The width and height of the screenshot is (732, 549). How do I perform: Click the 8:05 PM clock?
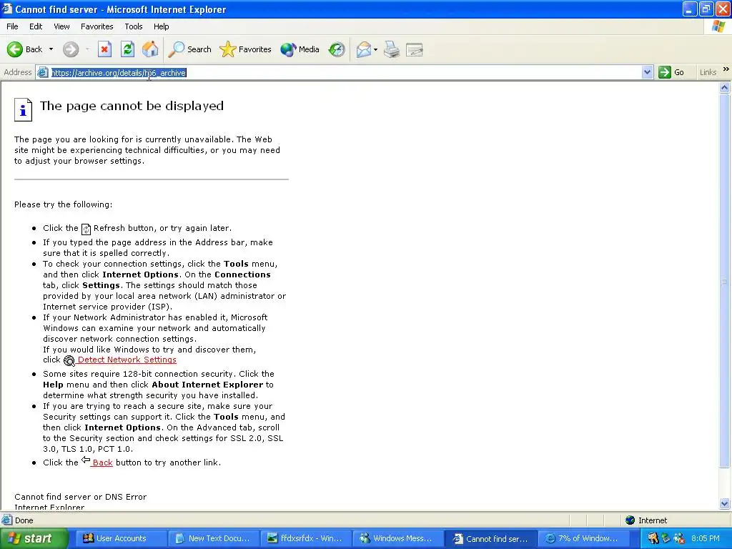(705, 538)
